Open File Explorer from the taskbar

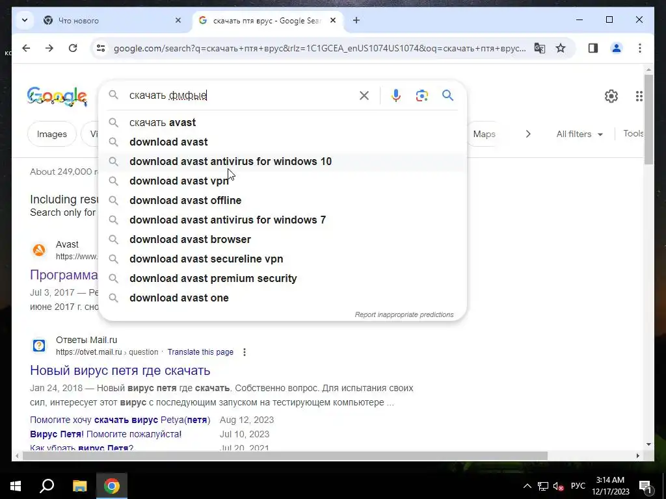(79, 486)
